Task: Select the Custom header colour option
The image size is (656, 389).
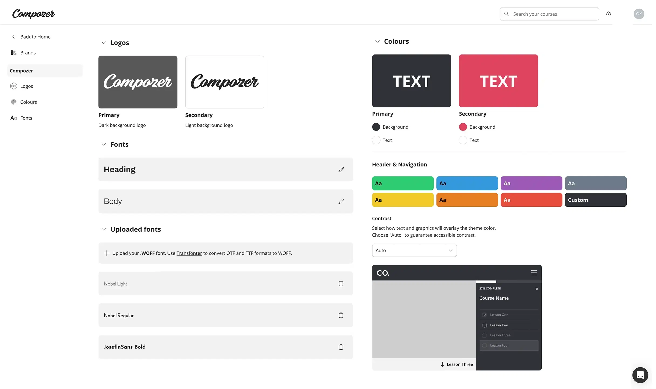Action: pos(596,200)
